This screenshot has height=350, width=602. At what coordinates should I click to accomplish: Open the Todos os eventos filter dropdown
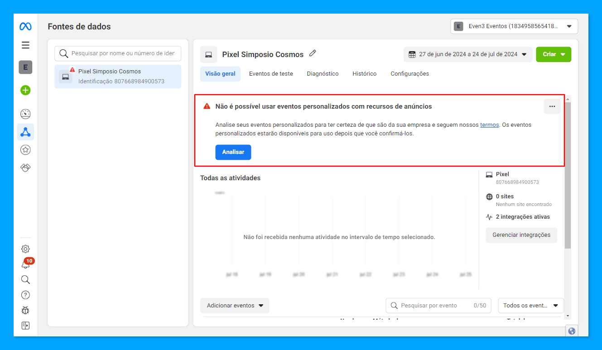[x=531, y=306]
